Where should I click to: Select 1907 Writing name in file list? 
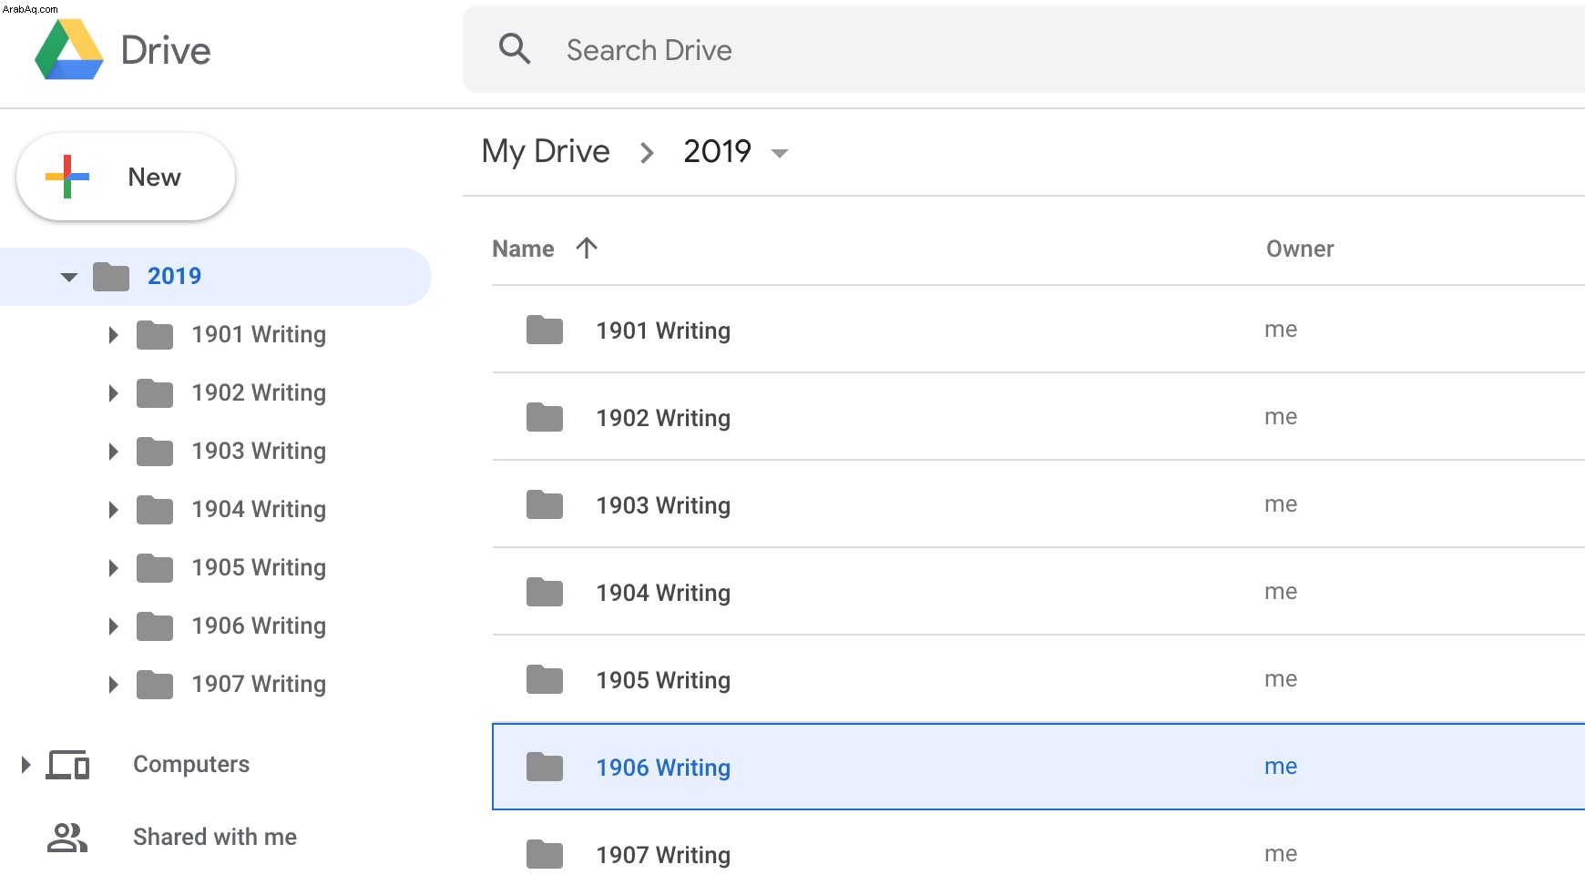click(663, 855)
